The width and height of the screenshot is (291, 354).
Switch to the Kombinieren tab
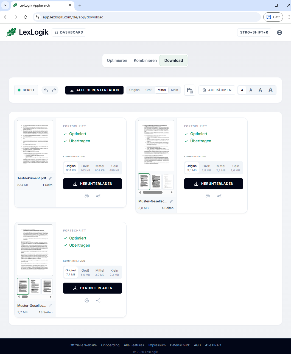click(145, 60)
